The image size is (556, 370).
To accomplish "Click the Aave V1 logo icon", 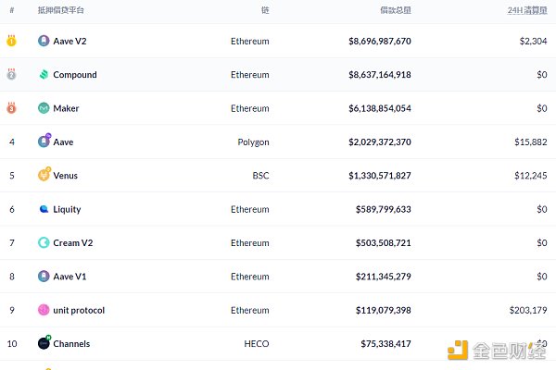I will click(x=44, y=276).
